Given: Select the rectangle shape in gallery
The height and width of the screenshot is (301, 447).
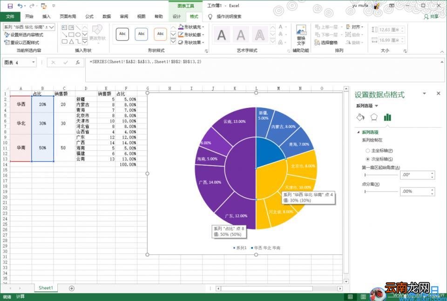Looking at the screenshot, I should coord(71,34).
